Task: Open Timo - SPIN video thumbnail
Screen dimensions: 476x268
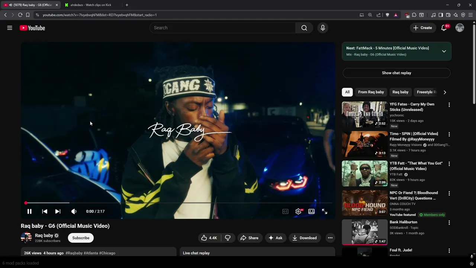Action: tap(364, 144)
